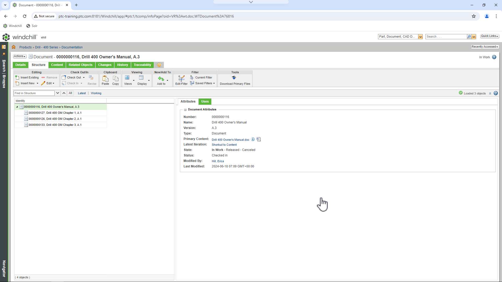Open the Traceability tab
This screenshot has width=502, height=282.
[x=142, y=65]
